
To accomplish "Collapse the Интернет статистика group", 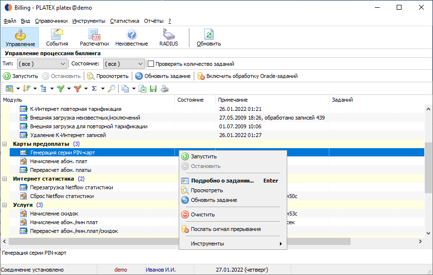I will point(5,179).
